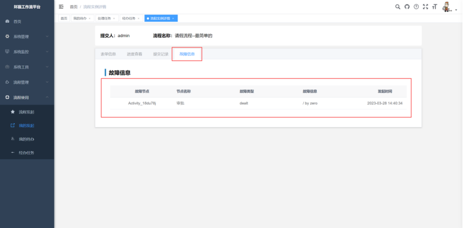Viewport: 463px width, 228px height.
Task: Open 我的待办 in the sidebar
Action: click(x=26, y=139)
